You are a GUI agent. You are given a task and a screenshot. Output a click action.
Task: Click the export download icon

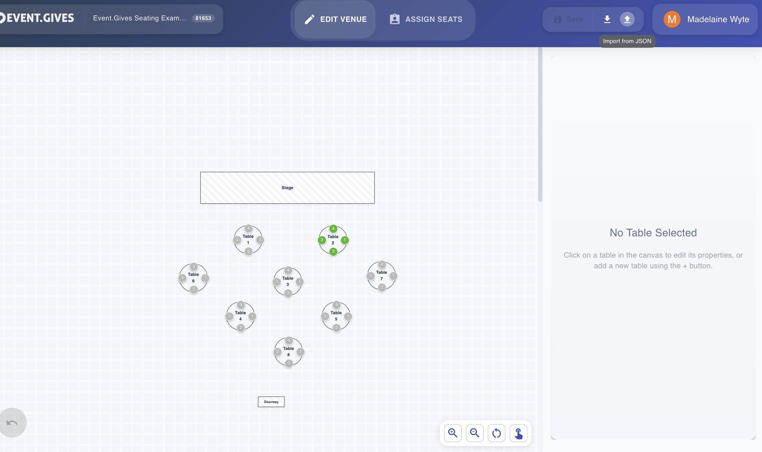point(607,19)
